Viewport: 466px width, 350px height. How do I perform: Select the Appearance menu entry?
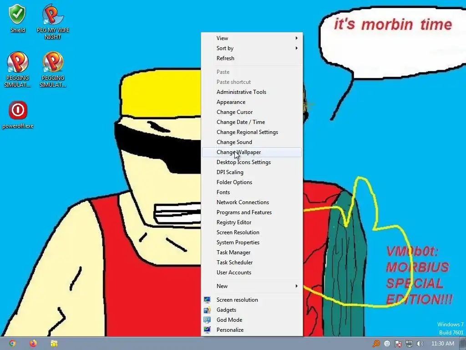[x=252, y=102]
